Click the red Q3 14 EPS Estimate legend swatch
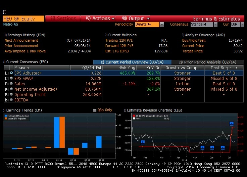247x177 pixels. (134, 116)
